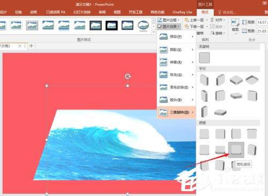The height and width of the screenshot is (196, 268).
Task: Switch to the Format ribbon tab
Action: pos(205,12)
